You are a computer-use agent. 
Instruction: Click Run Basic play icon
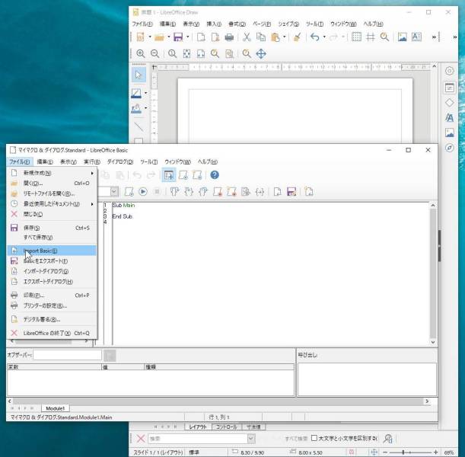143,192
